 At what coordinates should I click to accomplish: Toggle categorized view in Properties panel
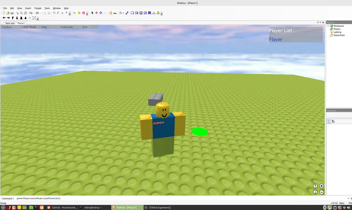(x=329, y=121)
